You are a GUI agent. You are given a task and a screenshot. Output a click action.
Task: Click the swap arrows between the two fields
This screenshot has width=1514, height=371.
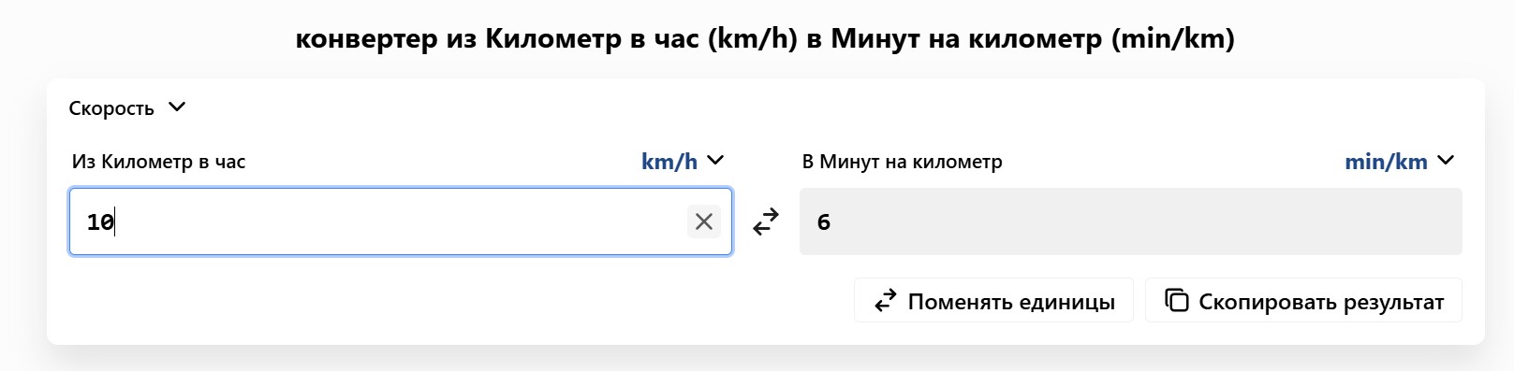766,221
